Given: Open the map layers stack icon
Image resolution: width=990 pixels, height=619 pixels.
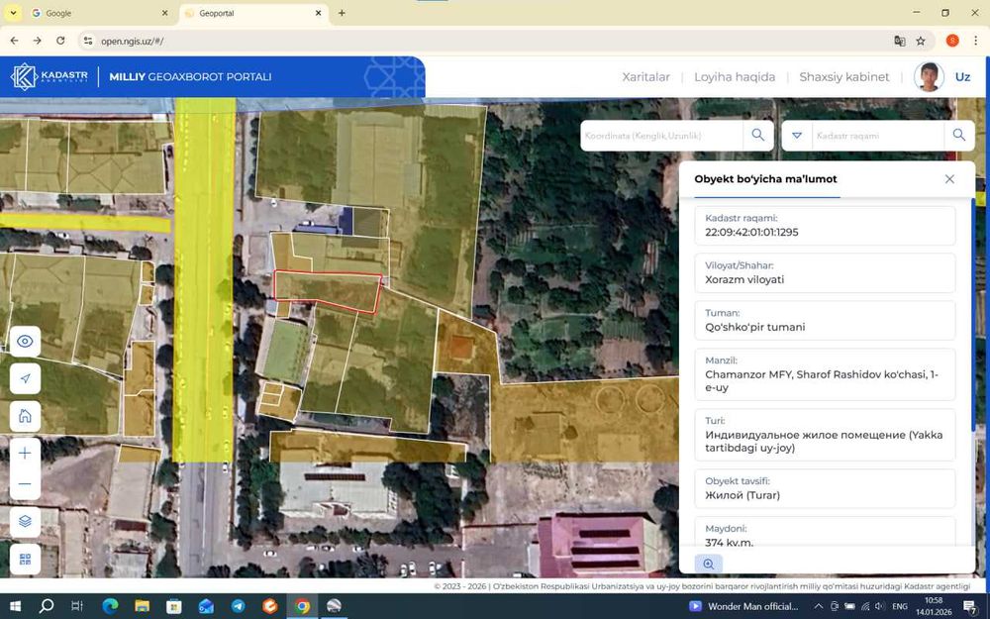Looking at the screenshot, I should coord(25,521).
